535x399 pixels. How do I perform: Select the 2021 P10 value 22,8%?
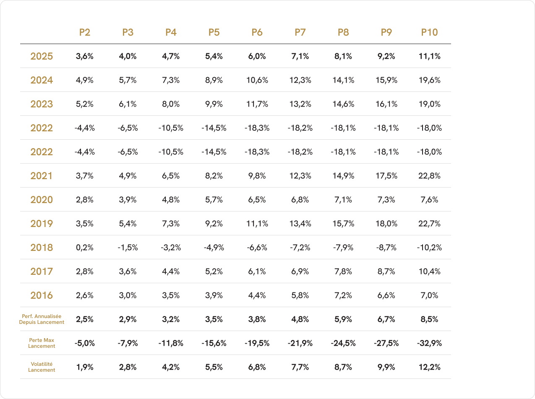point(429,176)
